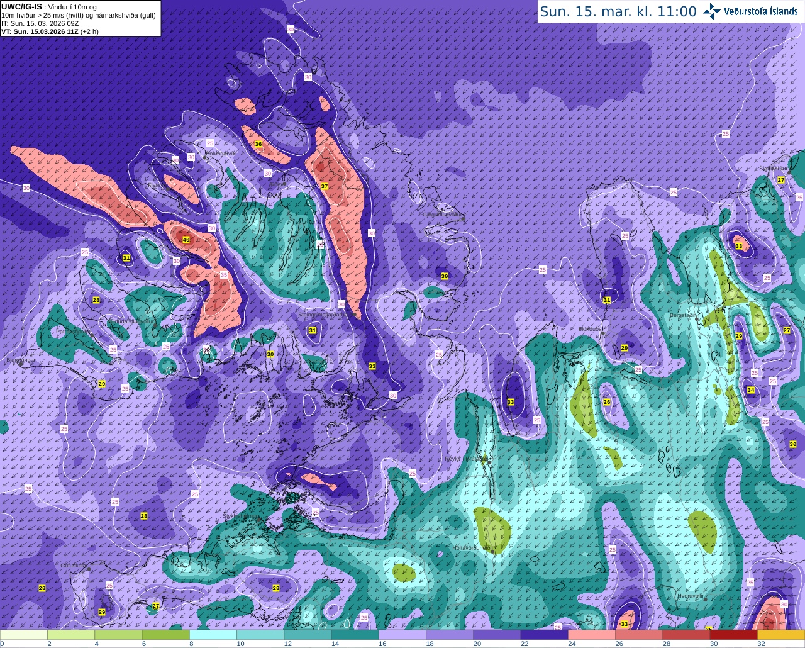Pick the 12–14 teal legend swatch
This screenshot has width=805, height=648.
307,634
